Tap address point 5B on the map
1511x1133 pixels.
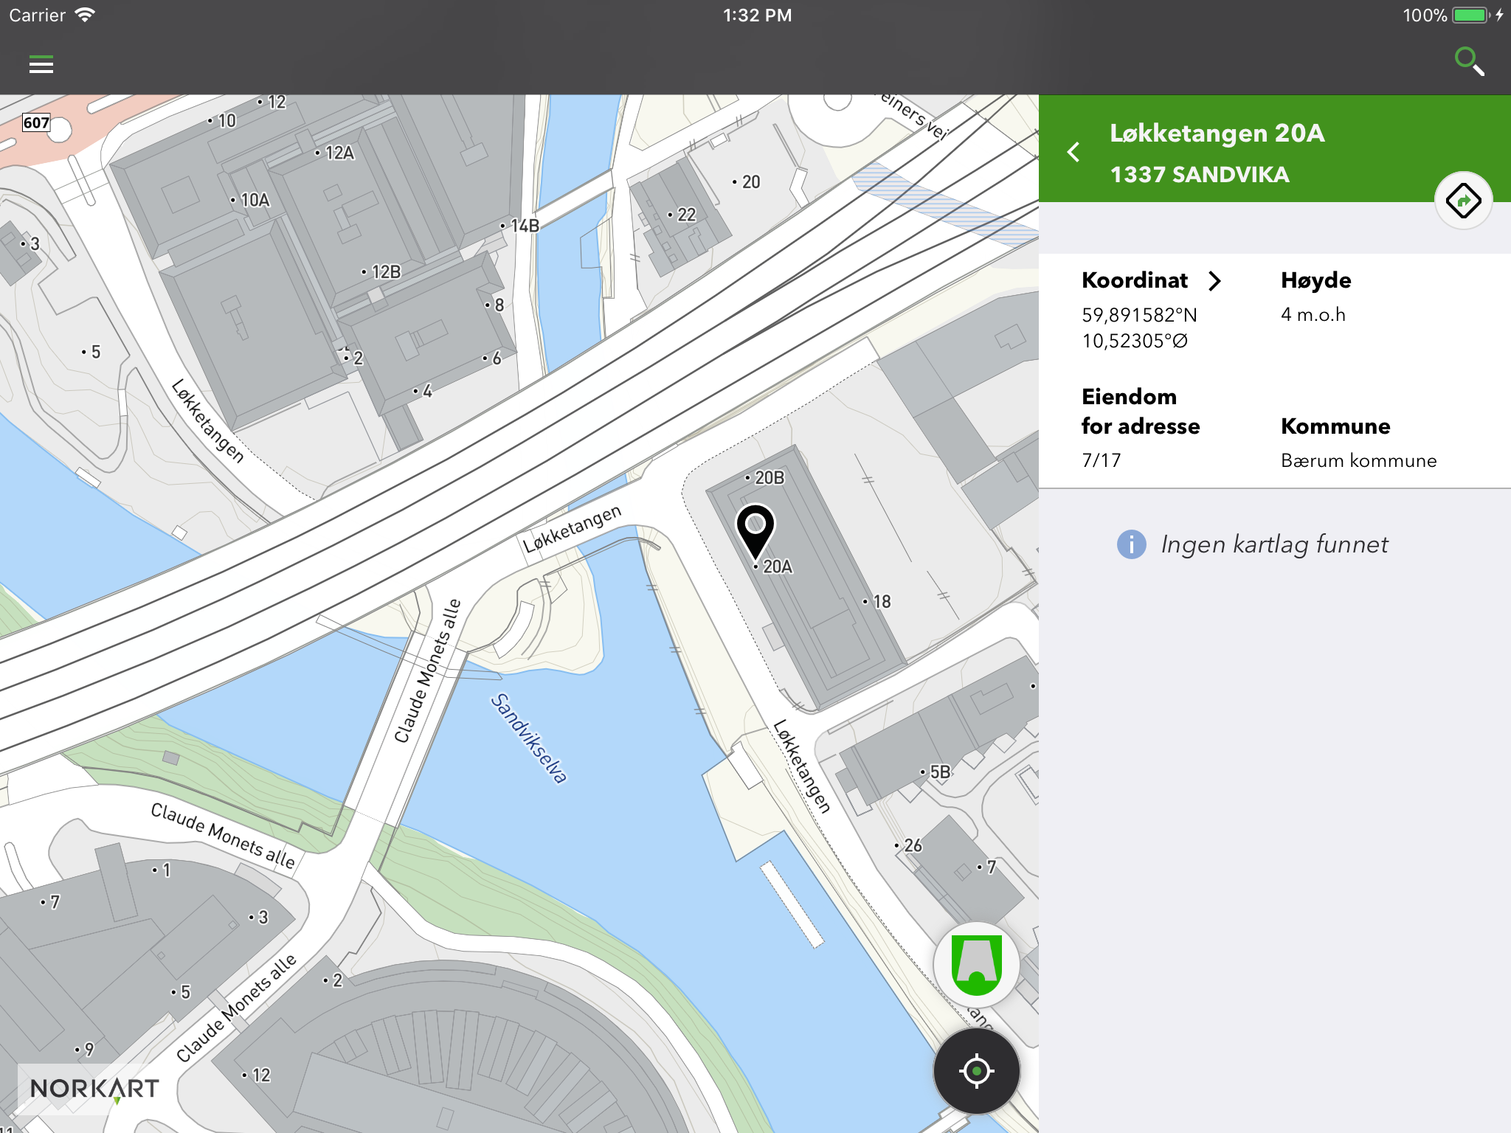coord(936,772)
